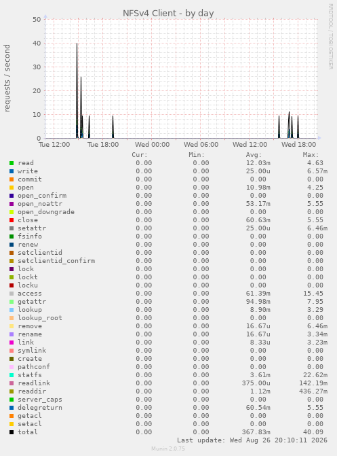Image resolution: width=337 pixels, height=456 pixels.
Task: Click the Tue 18:00 axis label
Action: point(103,145)
